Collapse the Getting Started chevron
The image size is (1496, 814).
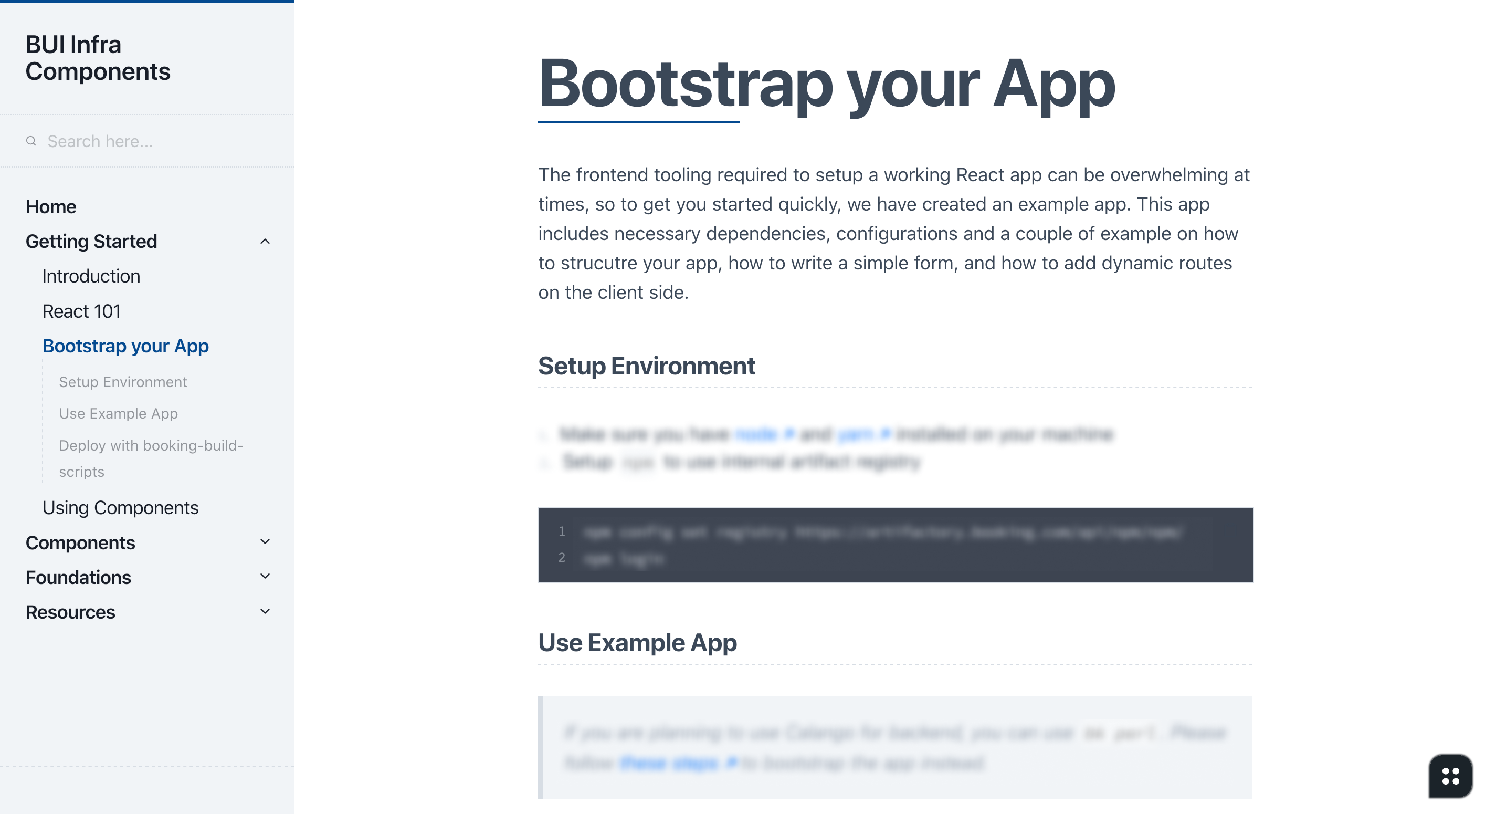click(265, 242)
